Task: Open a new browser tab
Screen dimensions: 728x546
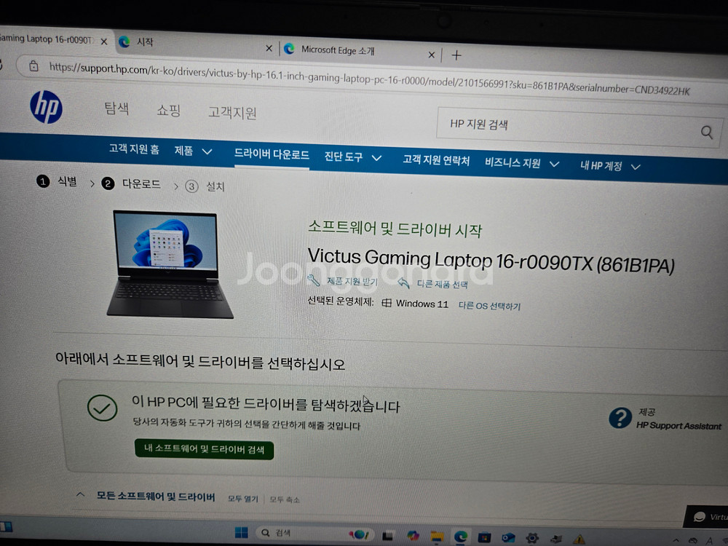Action: click(456, 55)
